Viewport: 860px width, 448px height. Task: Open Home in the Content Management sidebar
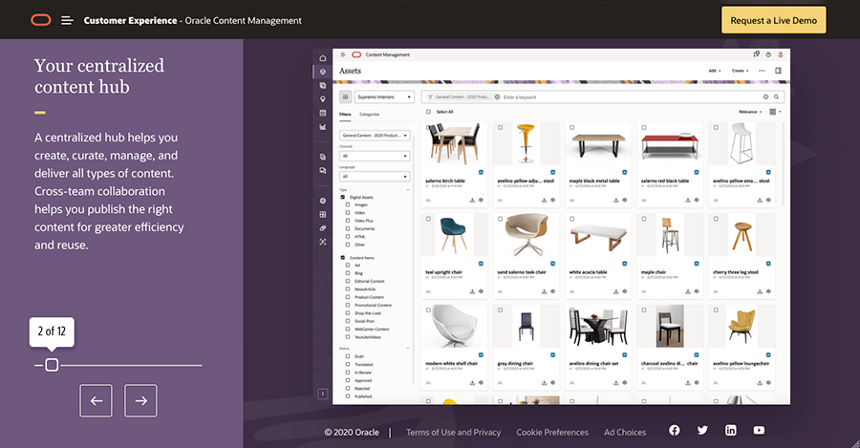pos(323,58)
